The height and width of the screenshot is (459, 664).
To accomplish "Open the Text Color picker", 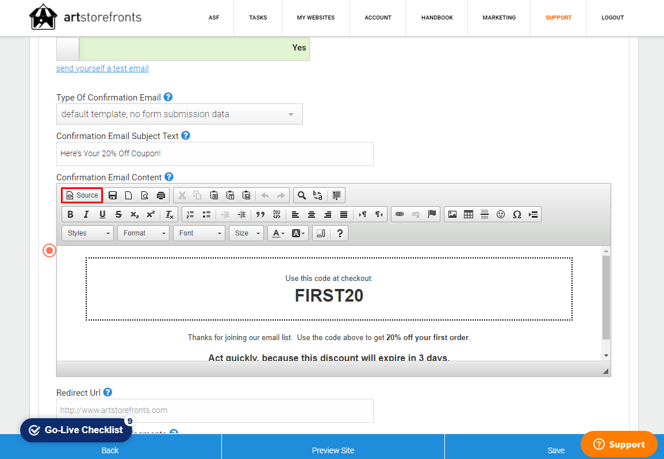I will point(278,233).
